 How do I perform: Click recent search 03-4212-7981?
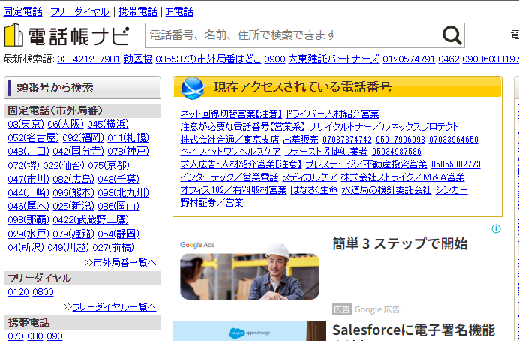tap(88, 59)
